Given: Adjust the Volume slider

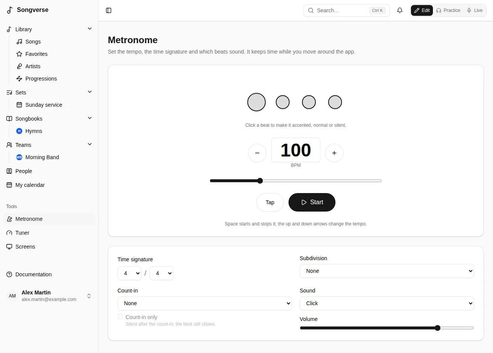Looking at the screenshot, I should 387,328.
